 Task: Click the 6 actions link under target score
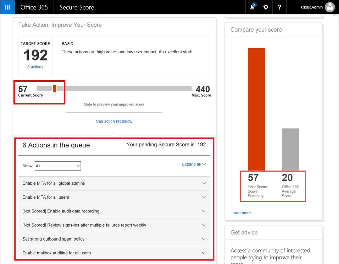tap(35, 67)
